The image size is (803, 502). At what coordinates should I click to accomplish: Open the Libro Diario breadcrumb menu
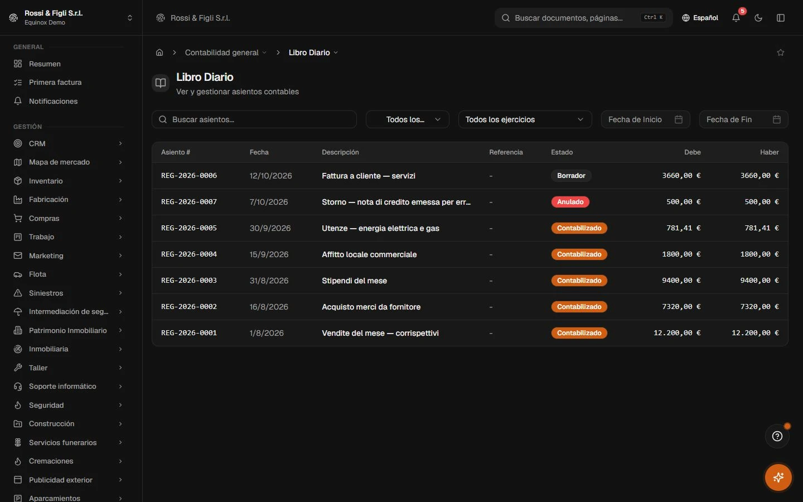coord(313,52)
